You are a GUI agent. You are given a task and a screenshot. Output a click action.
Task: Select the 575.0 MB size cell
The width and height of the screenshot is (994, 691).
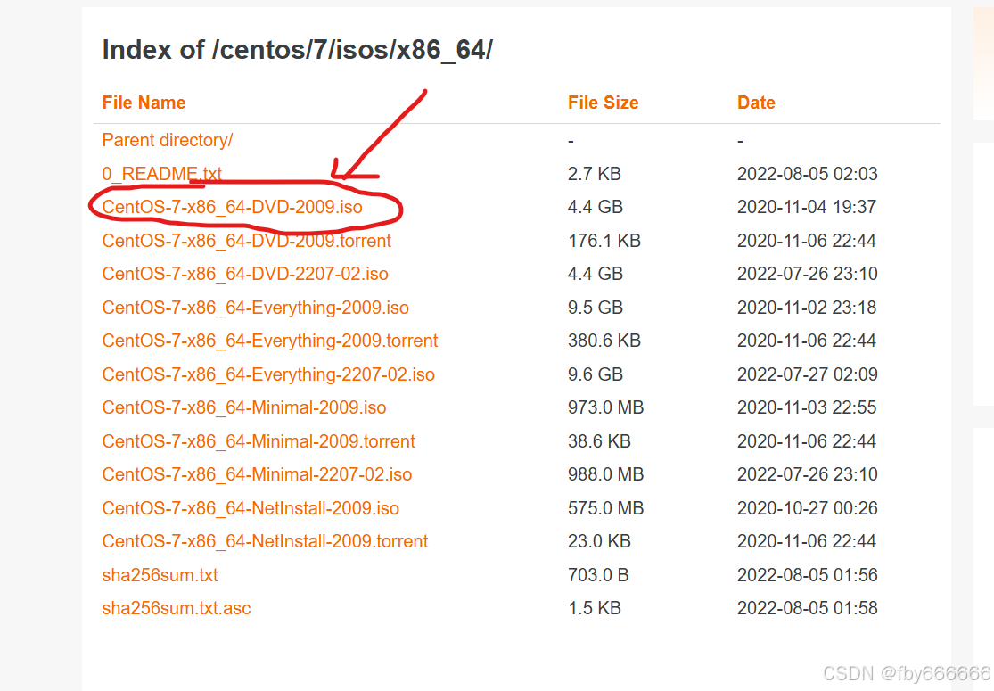point(606,508)
